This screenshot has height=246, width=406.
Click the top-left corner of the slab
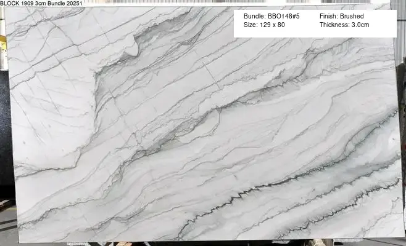click(6, 9)
